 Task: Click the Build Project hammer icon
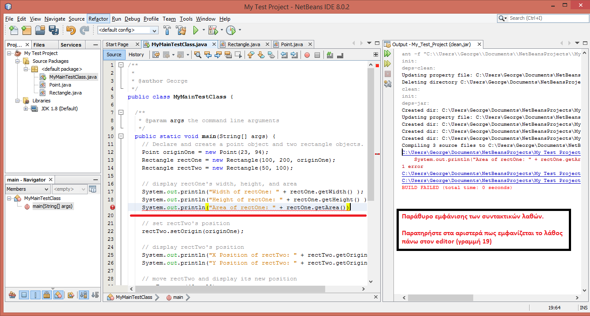coord(167,30)
